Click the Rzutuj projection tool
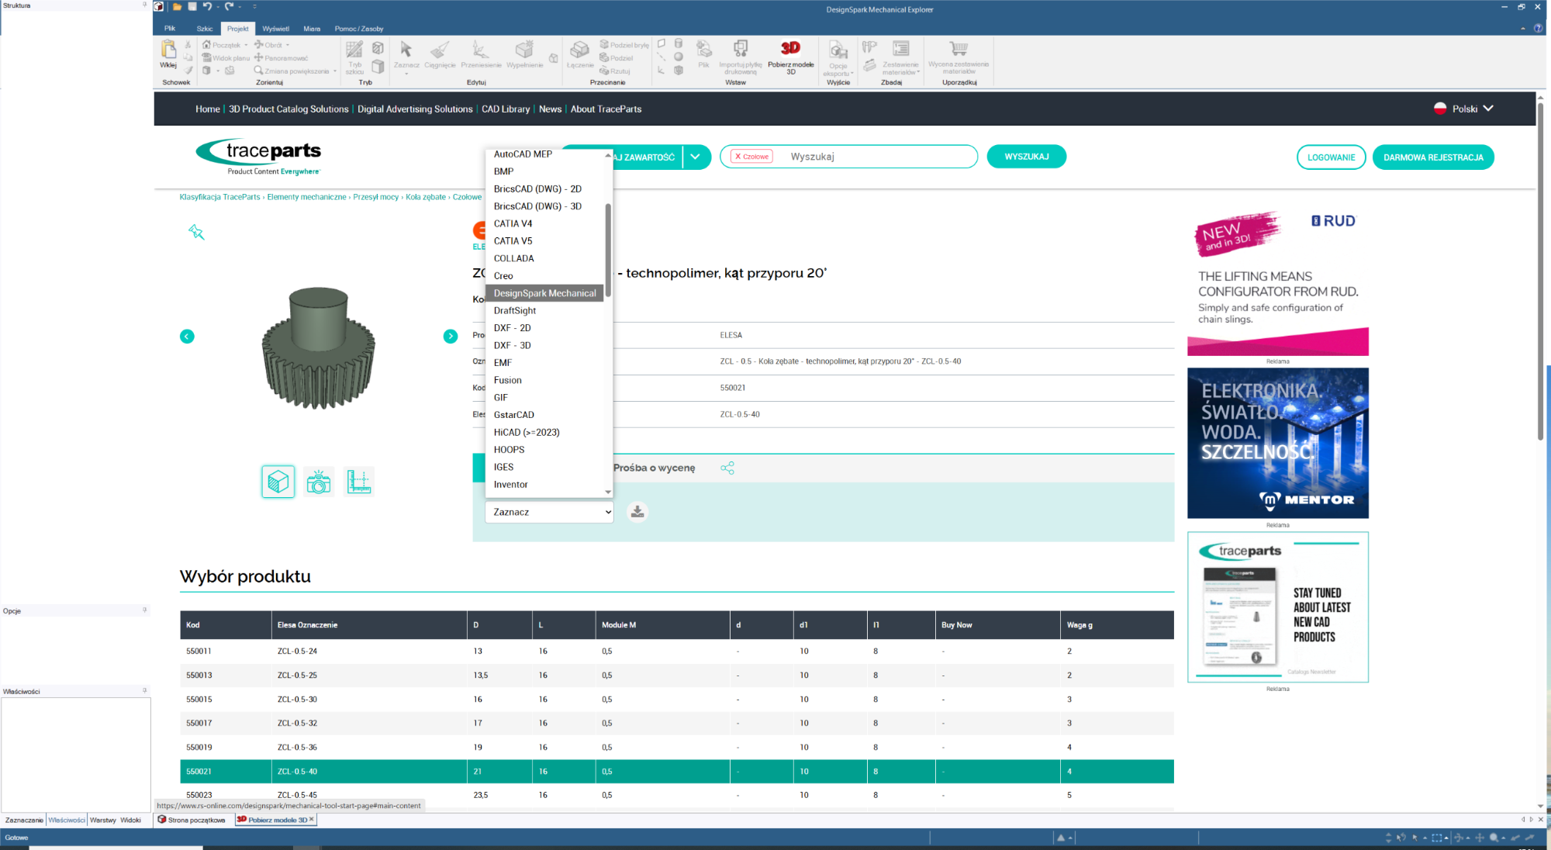The height and width of the screenshot is (850, 1551). tap(615, 71)
